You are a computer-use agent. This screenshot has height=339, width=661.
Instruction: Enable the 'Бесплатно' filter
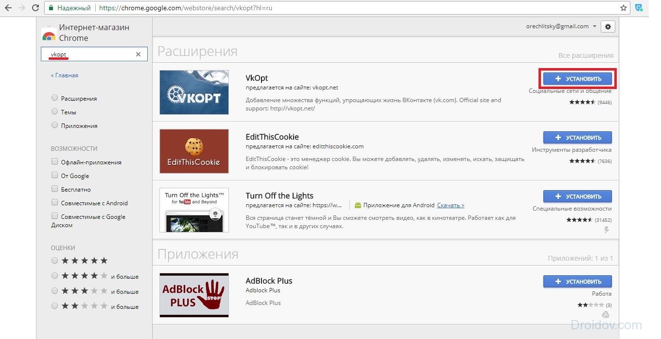(x=54, y=189)
